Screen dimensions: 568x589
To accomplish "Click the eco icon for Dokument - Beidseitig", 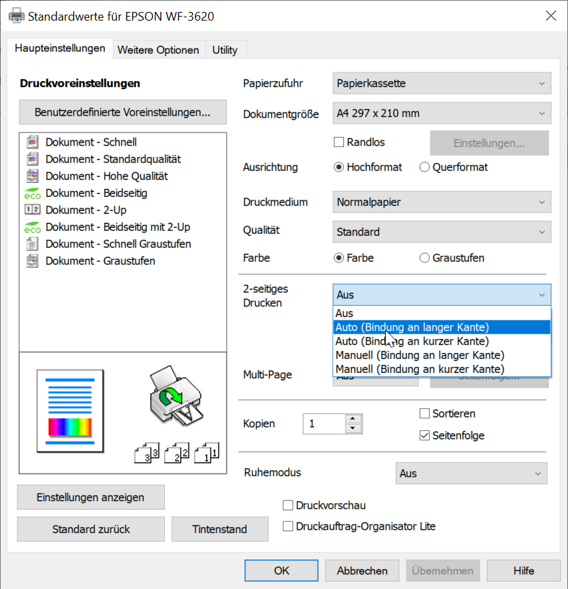I will coord(33,193).
